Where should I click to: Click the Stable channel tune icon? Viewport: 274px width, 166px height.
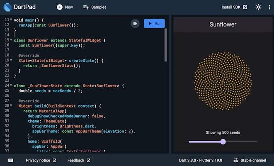click(236, 160)
